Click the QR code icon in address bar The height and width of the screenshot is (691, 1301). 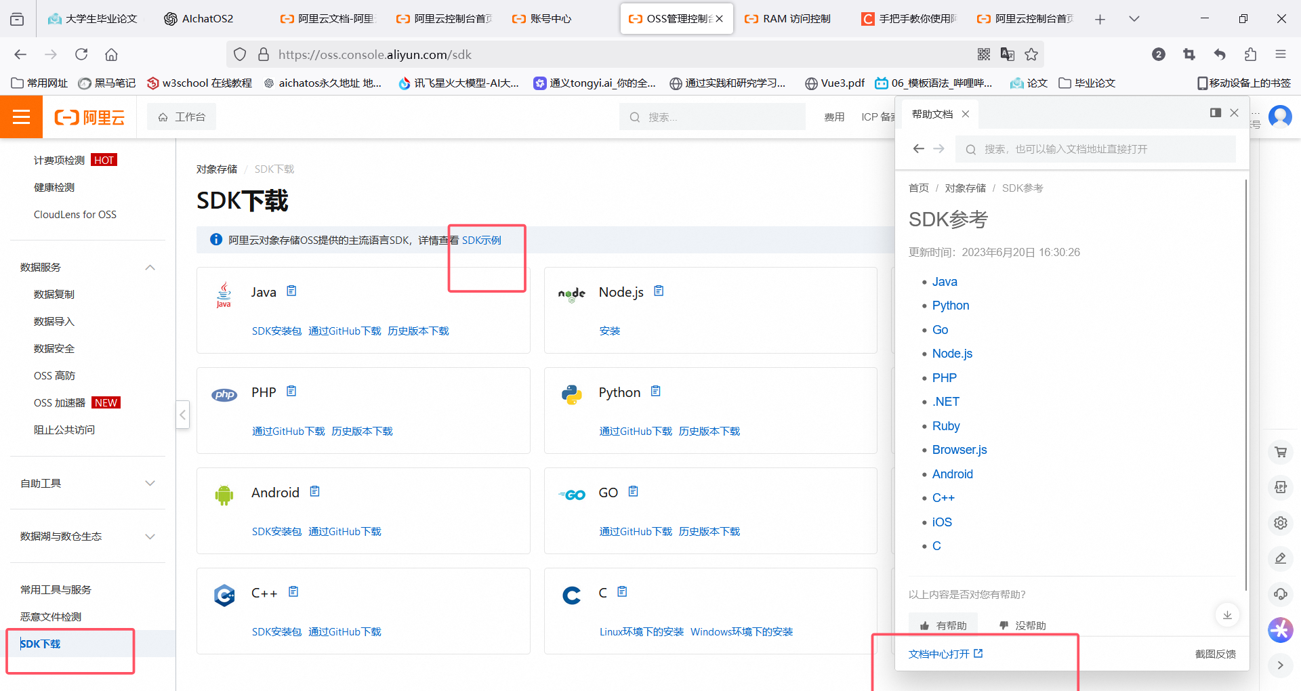[x=984, y=54]
